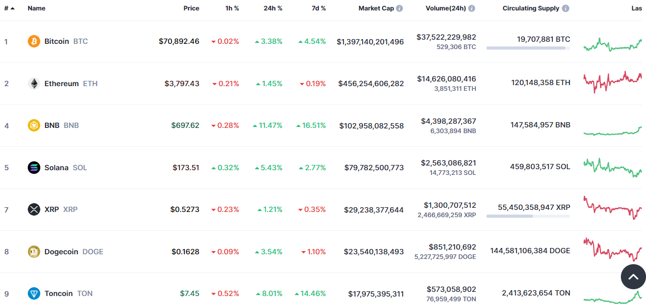This screenshot has width=646, height=307.
Task: Sort table by Price column
Action: (191, 8)
